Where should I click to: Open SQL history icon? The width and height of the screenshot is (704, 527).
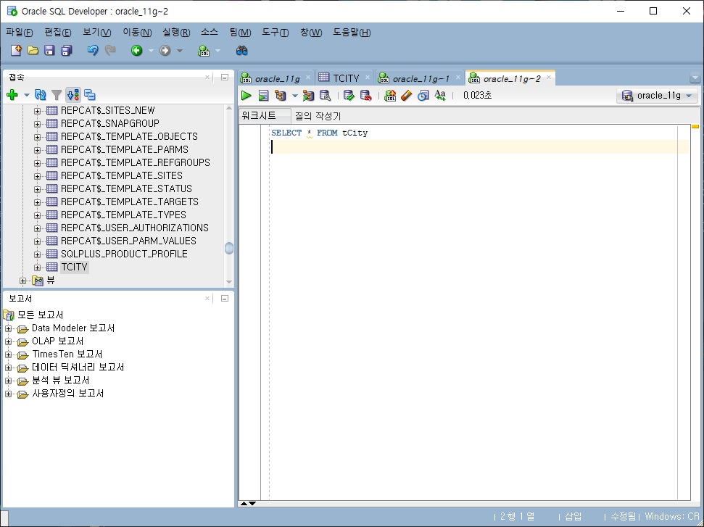click(423, 95)
